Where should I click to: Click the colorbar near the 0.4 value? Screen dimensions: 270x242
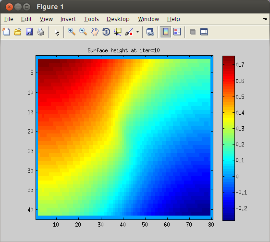click(229, 113)
